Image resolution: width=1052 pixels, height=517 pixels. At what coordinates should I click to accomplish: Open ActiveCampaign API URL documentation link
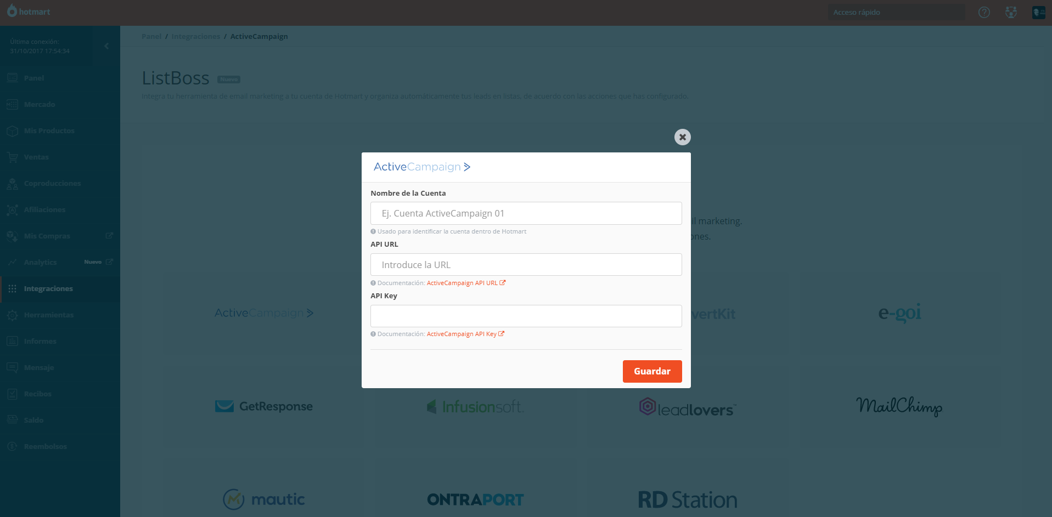tap(465, 283)
